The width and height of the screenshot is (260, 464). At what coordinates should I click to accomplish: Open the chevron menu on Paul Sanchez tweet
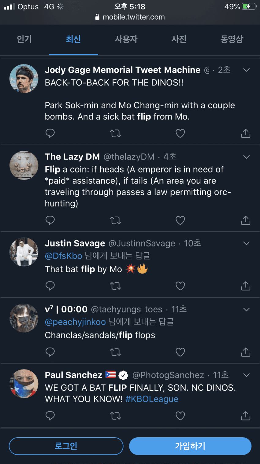coord(246,375)
